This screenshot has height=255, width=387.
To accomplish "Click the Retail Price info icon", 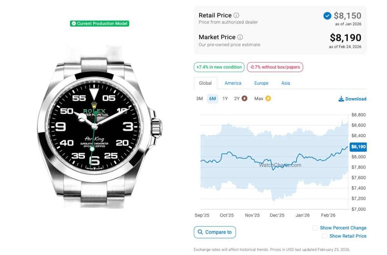I will (x=236, y=15).
